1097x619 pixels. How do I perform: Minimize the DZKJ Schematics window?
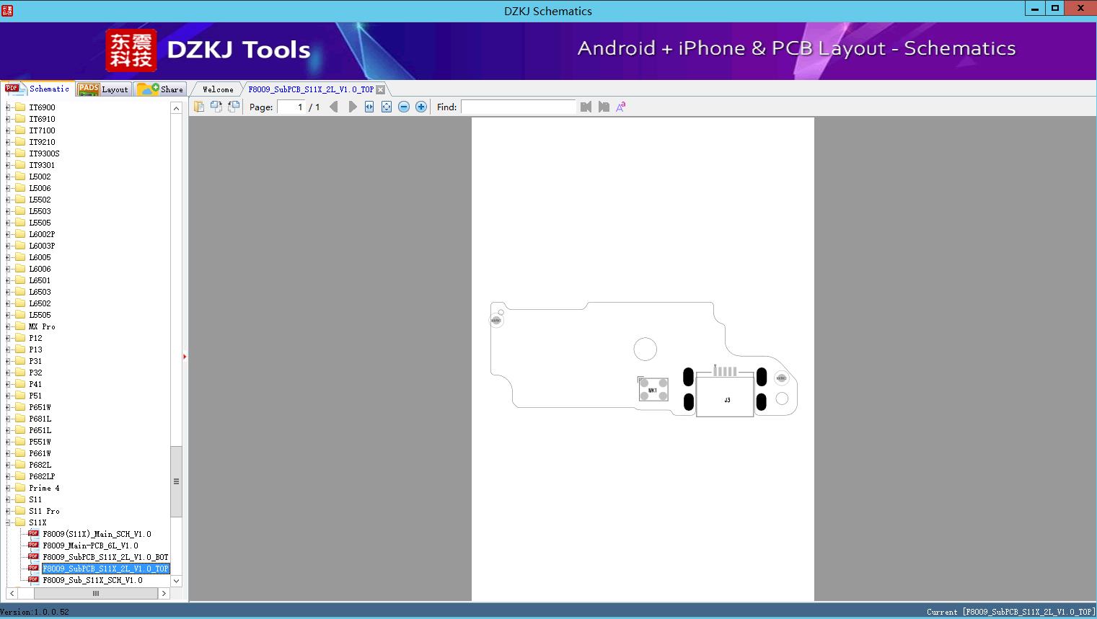1034,8
